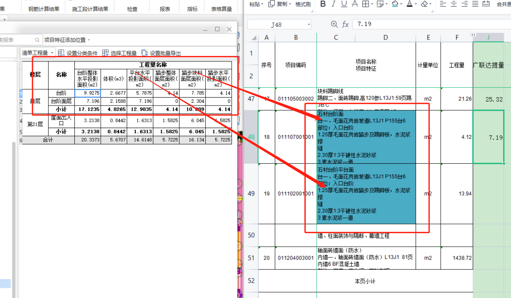Click cell with value 25.32

(x=488, y=99)
